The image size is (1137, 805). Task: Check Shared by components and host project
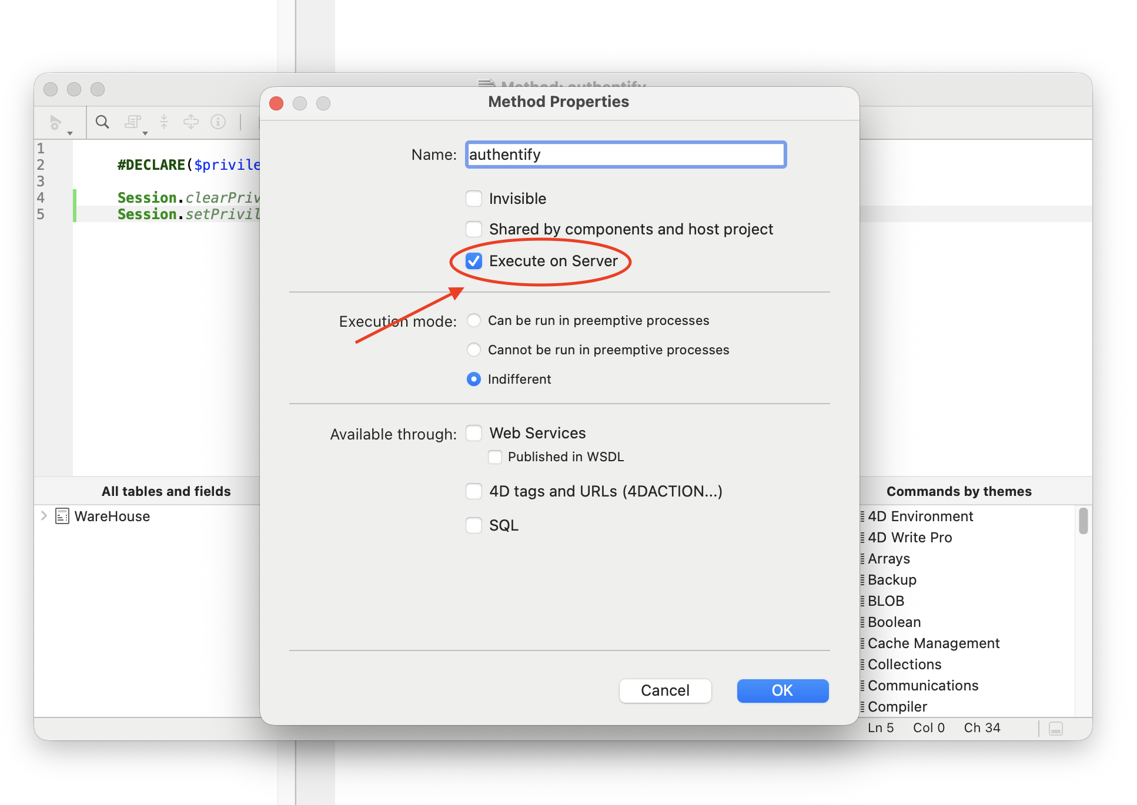[x=474, y=229]
